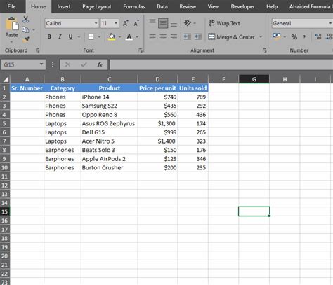
Task: Open the Underline style dropdown arrow
Action: (79, 36)
